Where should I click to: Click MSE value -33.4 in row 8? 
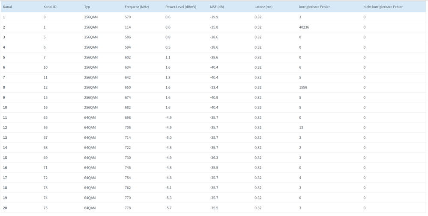(x=214, y=88)
